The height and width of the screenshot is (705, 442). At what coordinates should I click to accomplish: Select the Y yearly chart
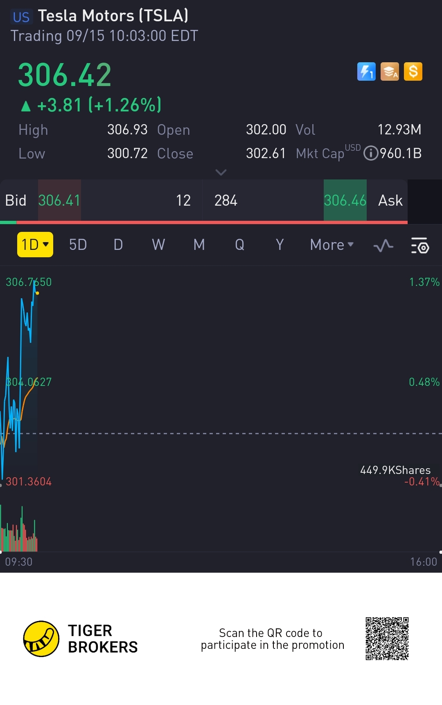(x=280, y=245)
